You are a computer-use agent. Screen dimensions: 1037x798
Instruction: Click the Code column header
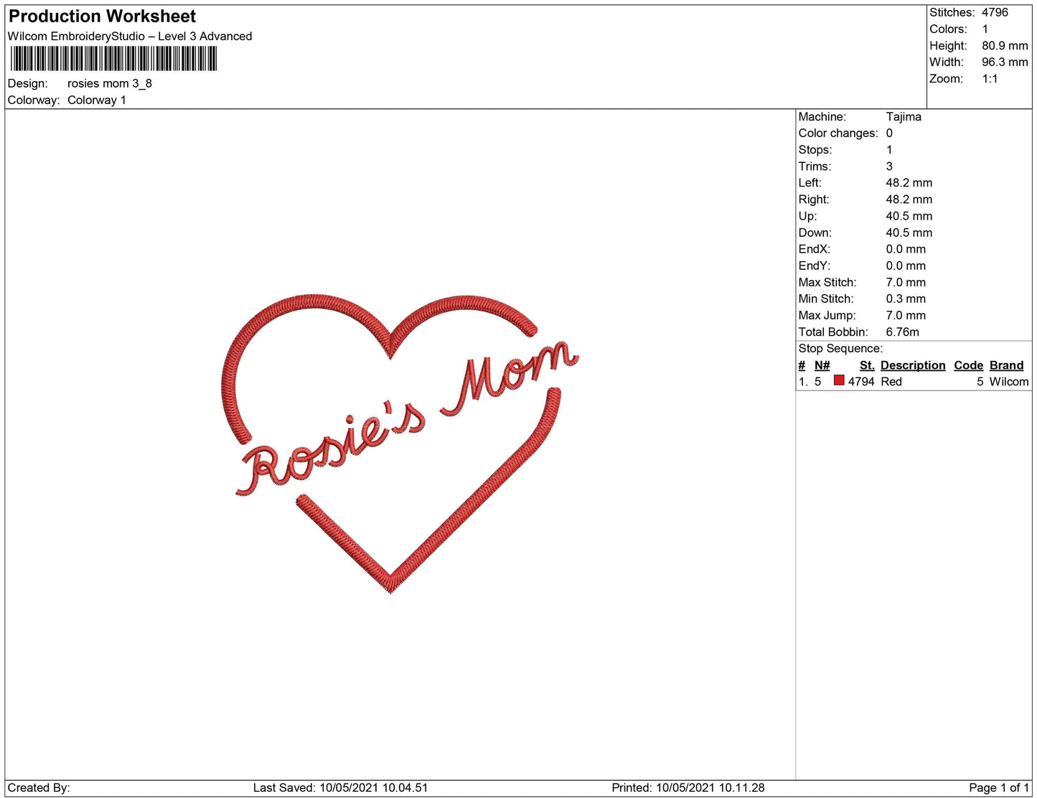[x=968, y=365]
